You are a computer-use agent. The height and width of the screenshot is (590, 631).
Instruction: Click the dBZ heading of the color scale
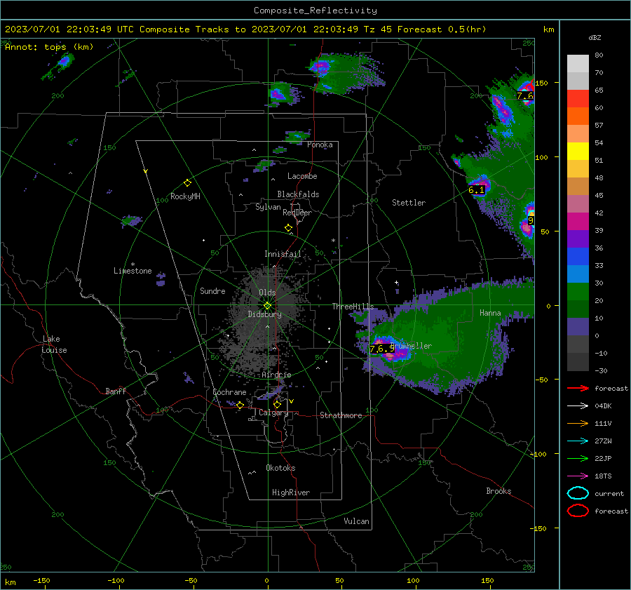[x=595, y=38]
